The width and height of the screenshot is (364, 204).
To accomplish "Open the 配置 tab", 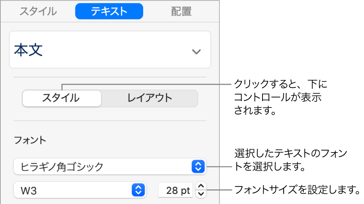I will 181,11.
